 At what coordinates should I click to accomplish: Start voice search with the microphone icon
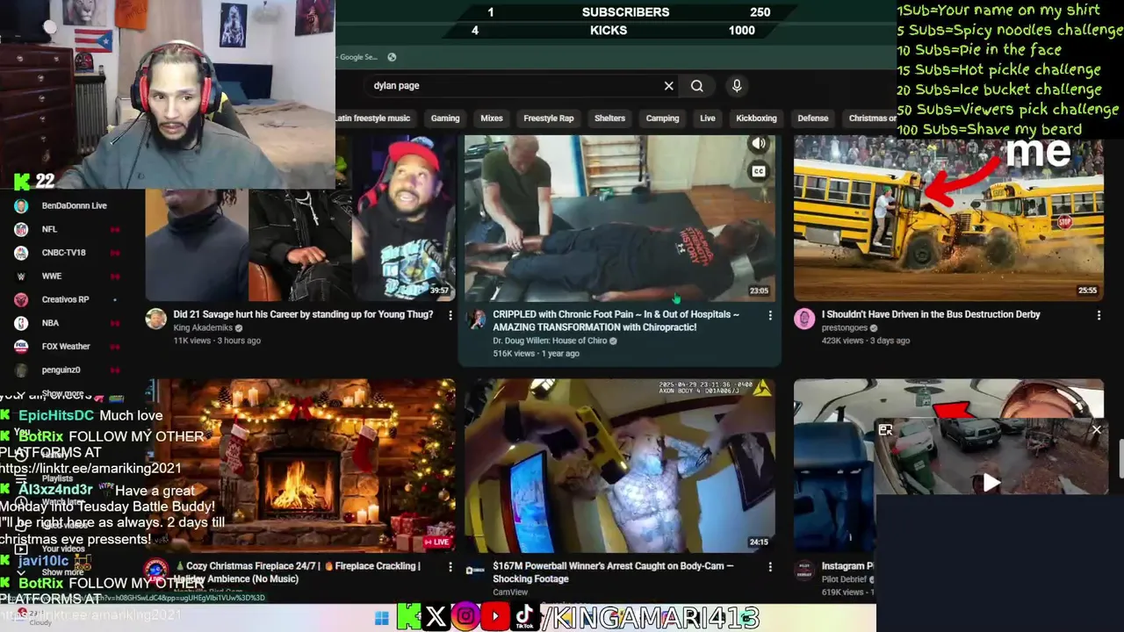[x=737, y=86]
